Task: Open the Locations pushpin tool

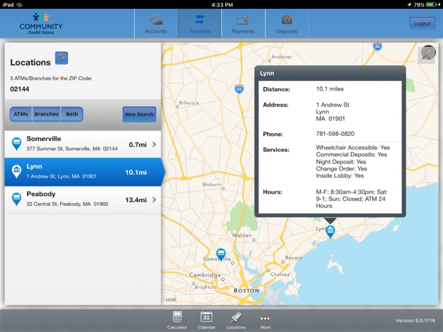Action: (x=236, y=320)
